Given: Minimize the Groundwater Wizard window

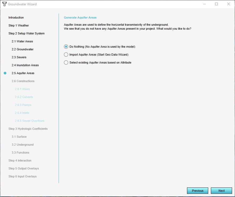Looking at the screenshot, I should (204, 4).
